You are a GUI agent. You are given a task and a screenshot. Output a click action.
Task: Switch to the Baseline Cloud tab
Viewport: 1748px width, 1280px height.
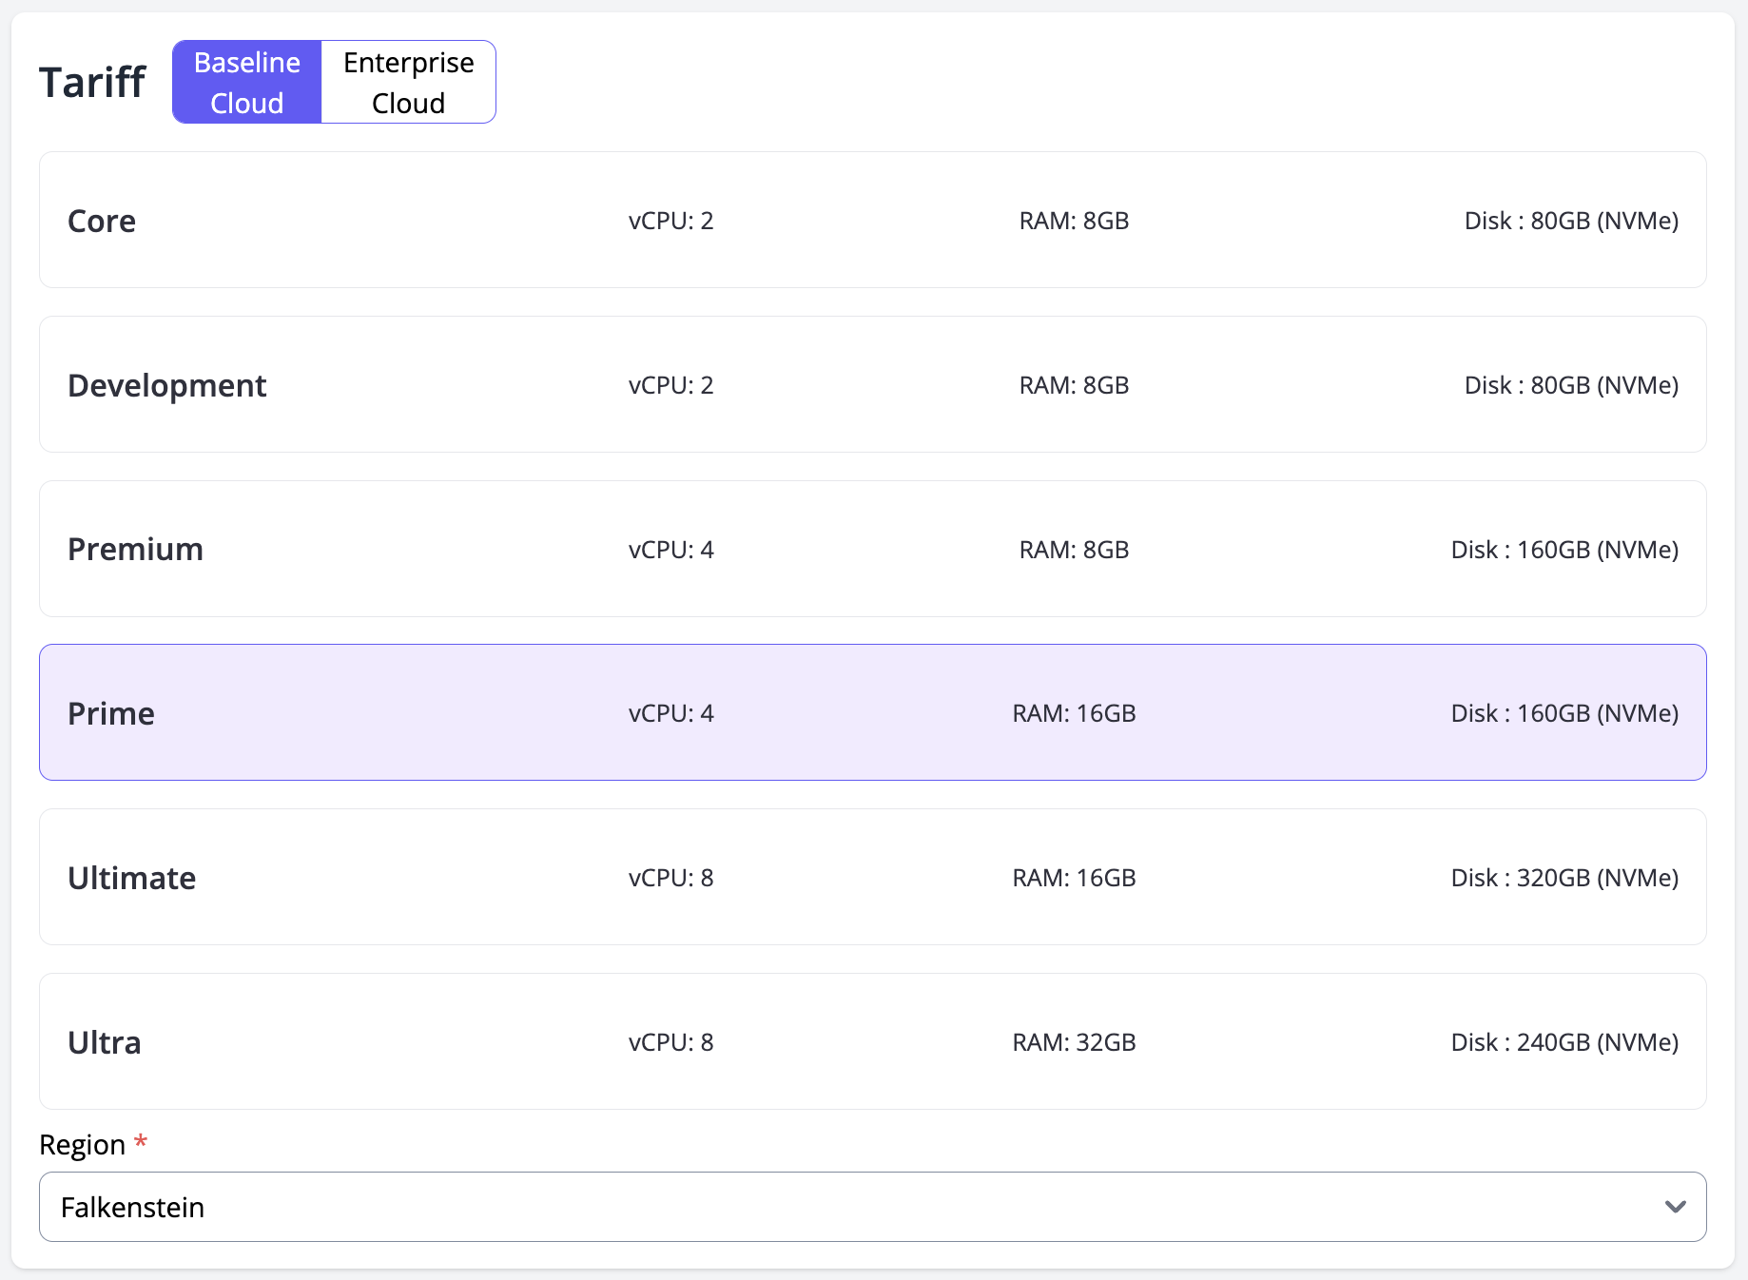[247, 83]
